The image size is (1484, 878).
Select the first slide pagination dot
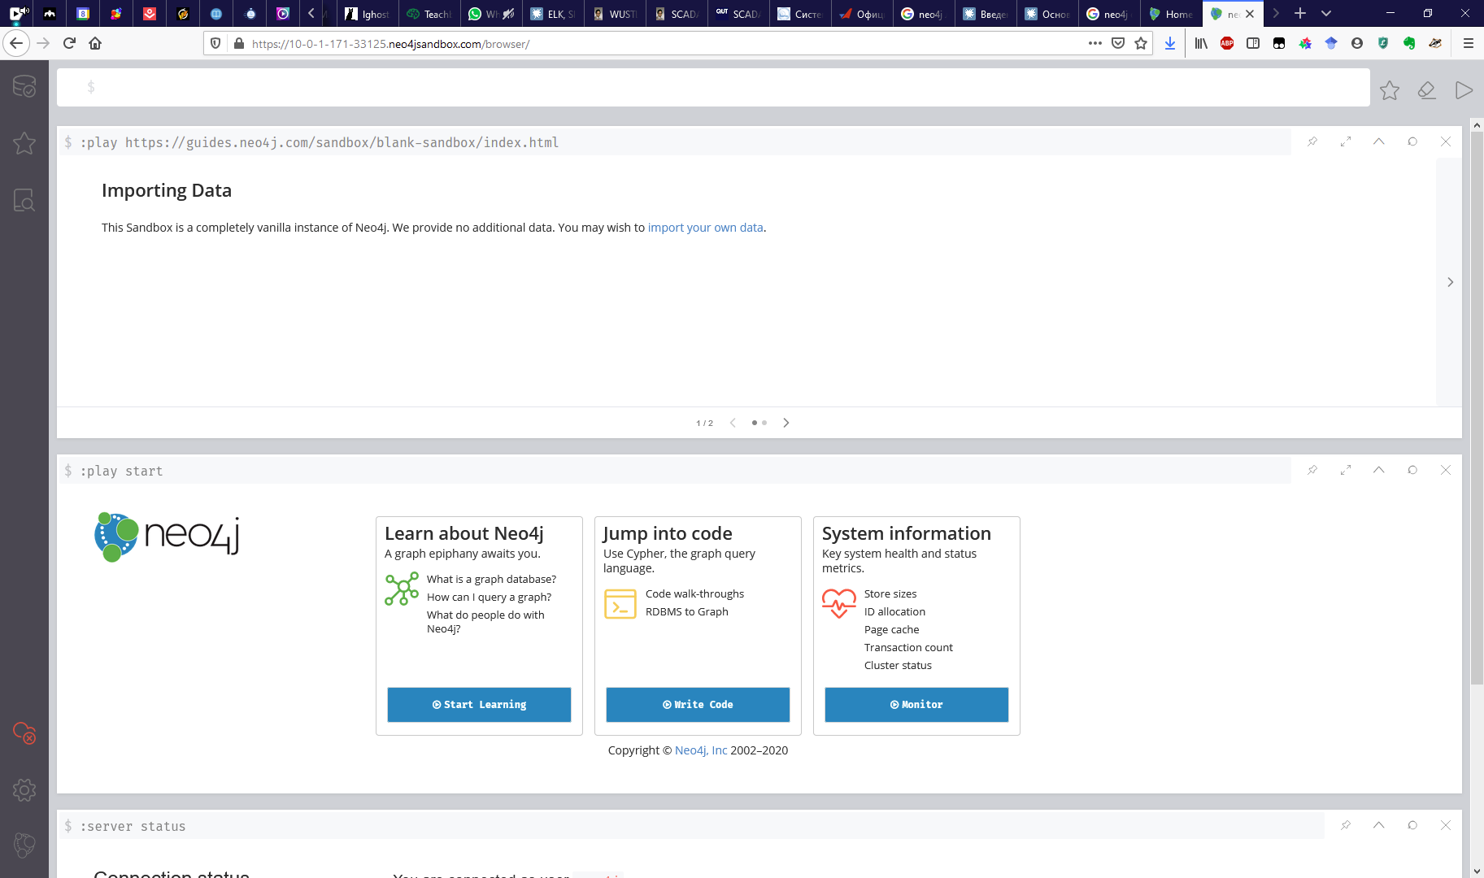755,423
